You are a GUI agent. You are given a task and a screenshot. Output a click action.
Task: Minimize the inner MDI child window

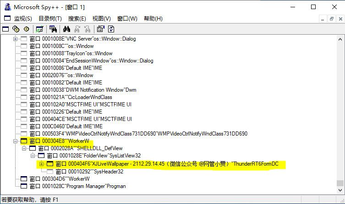point(323,19)
